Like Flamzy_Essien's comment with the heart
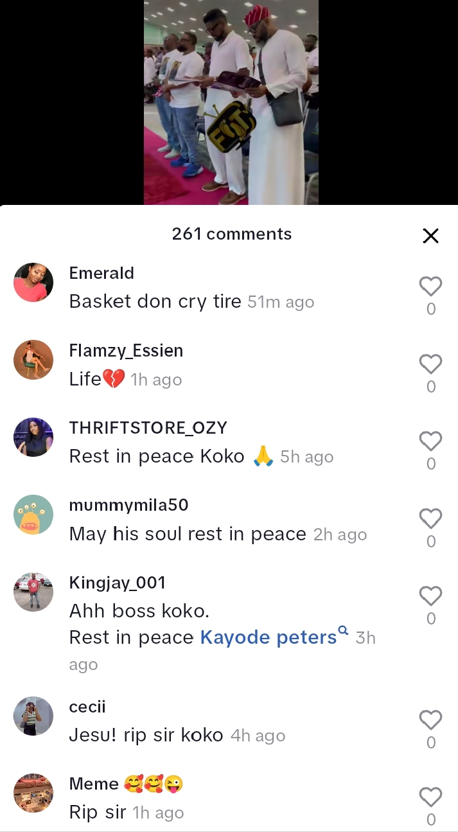Image resolution: width=458 pixels, height=832 pixels. click(x=430, y=364)
